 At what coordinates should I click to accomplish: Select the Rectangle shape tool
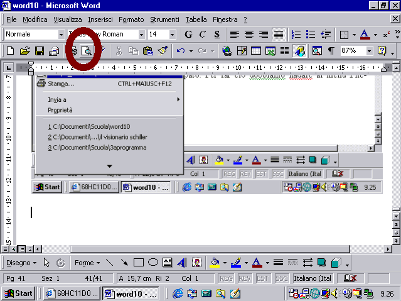pos(139,262)
